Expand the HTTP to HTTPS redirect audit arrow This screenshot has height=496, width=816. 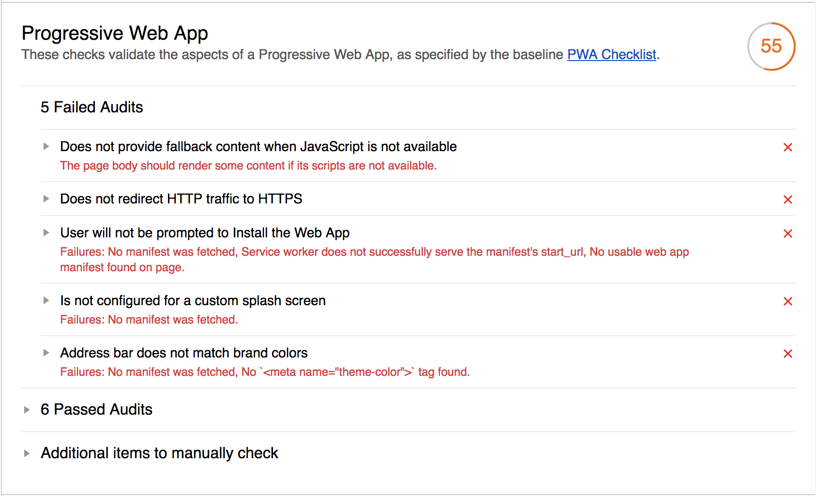point(46,199)
